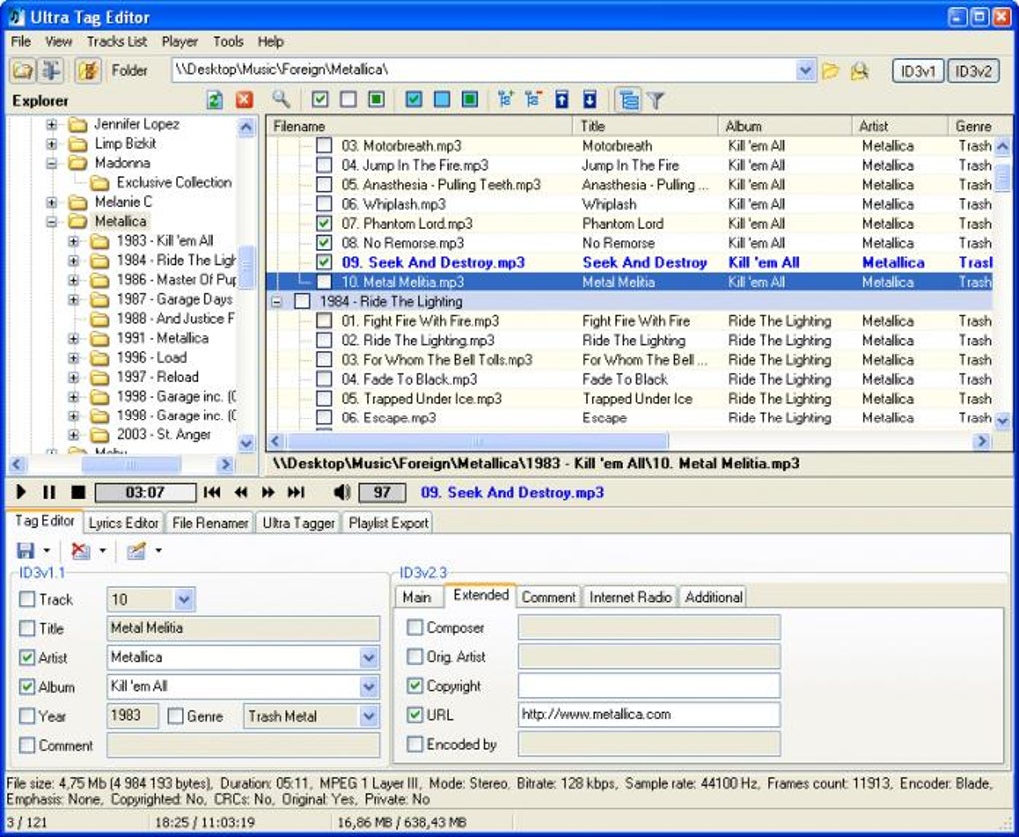Image resolution: width=1019 pixels, height=837 pixels.
Task: Open the Trash Metal genre dropdown
Action: (x=369, y=716)
